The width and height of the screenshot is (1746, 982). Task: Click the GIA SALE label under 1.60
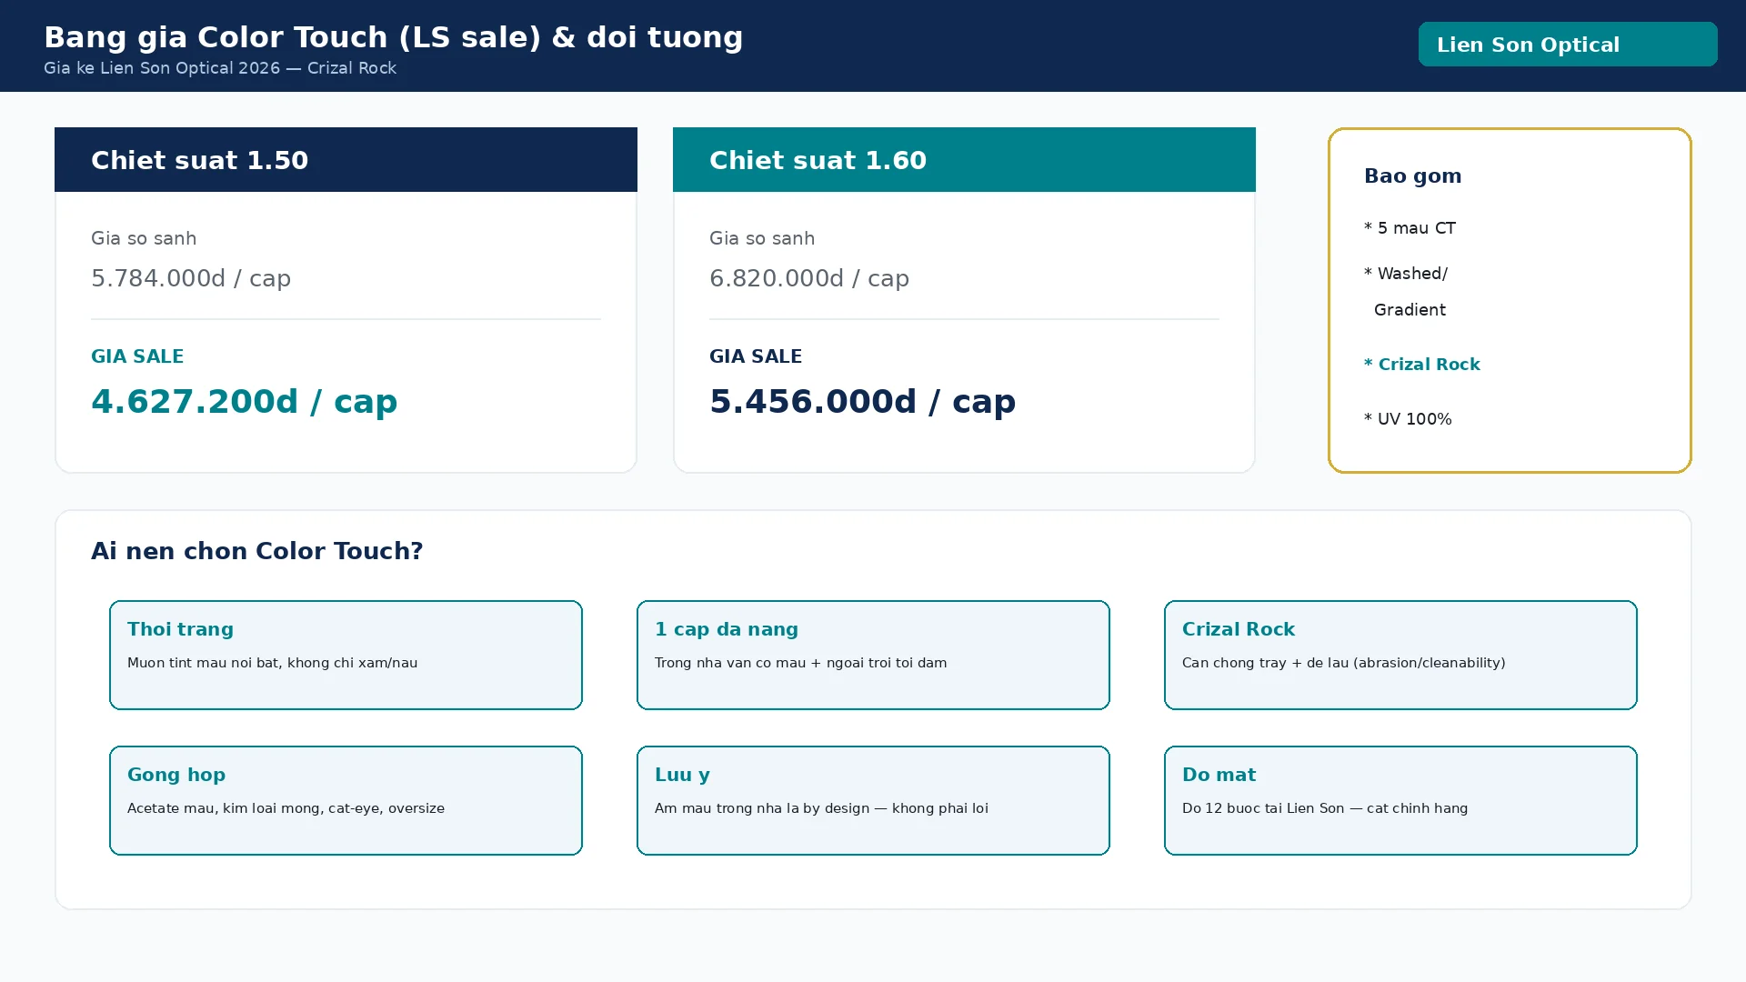pos(756,356)
